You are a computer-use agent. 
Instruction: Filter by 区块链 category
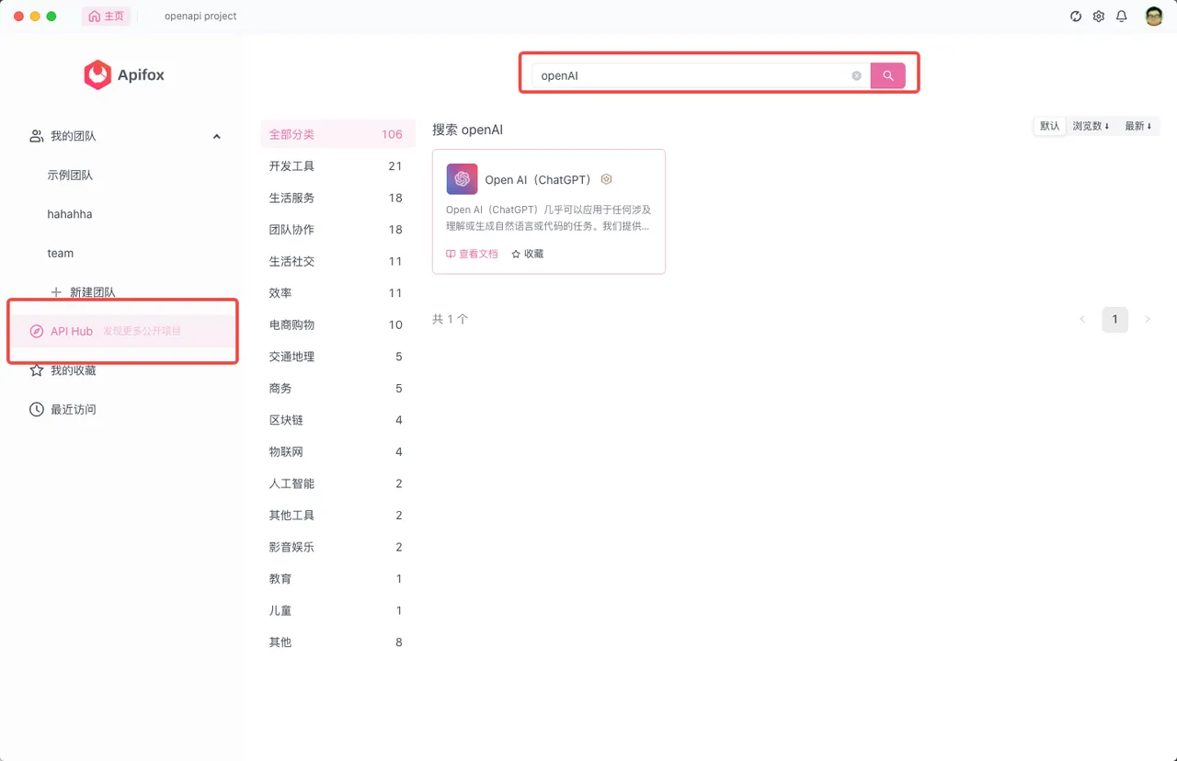[337, 420]
